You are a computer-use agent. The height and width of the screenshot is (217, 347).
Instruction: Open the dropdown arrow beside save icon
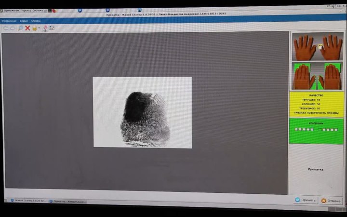click(x=39, y=28)
